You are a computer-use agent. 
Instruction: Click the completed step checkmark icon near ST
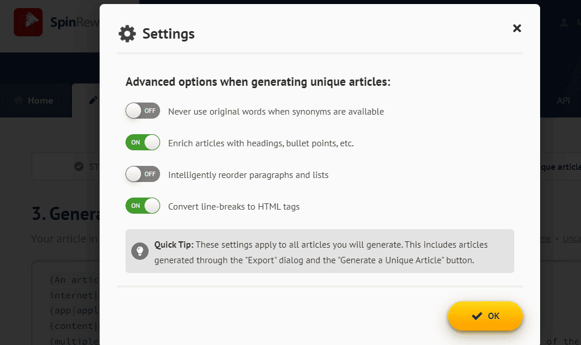pyautogui.click(x=79, y=166)
